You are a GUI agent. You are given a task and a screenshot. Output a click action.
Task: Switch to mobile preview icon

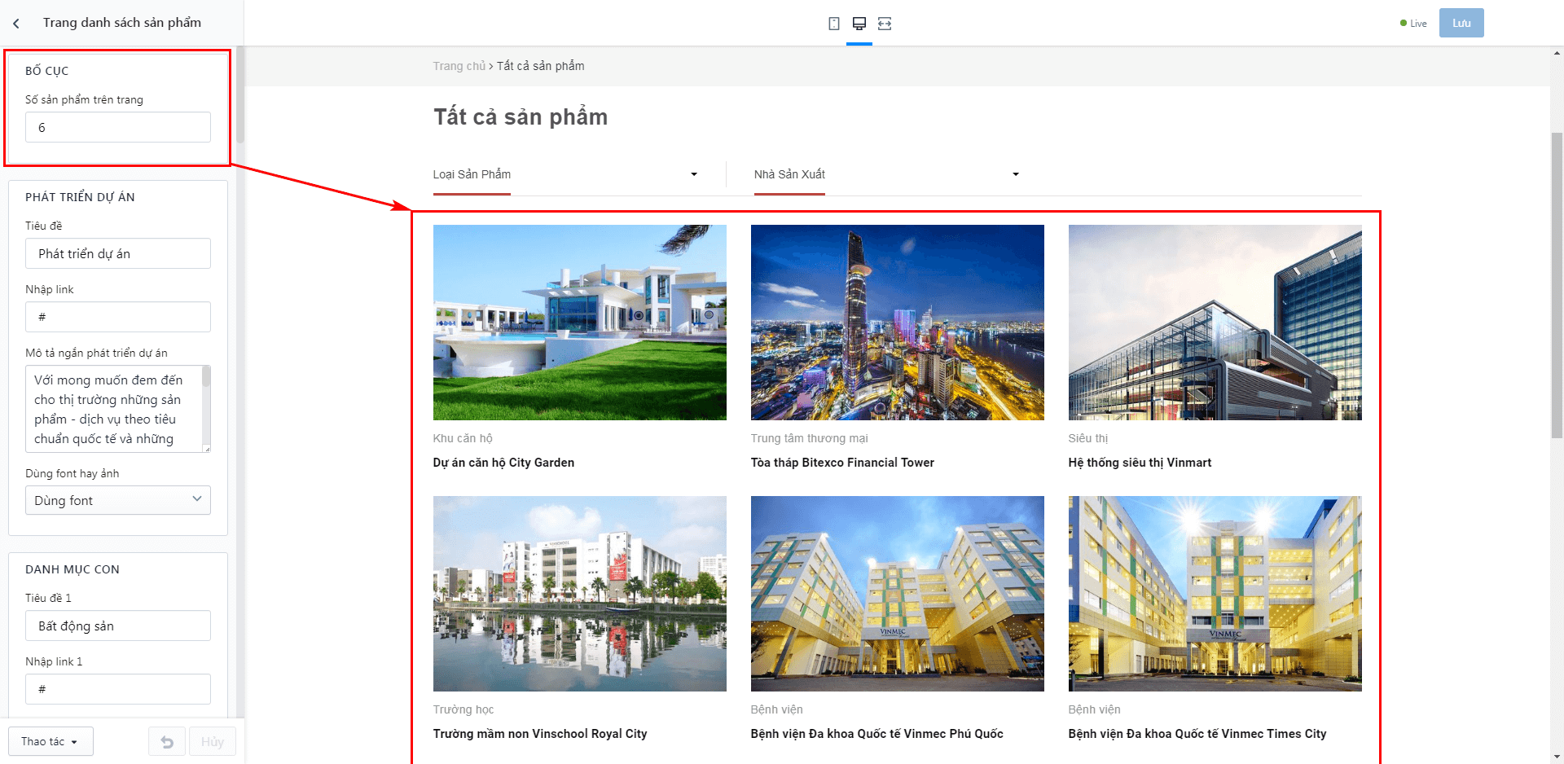click(x=834, y=24)
